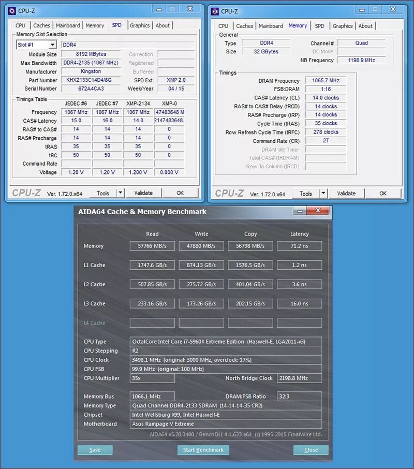Click Channel # value Quad
414x469 pixels.
click(361, 43)
